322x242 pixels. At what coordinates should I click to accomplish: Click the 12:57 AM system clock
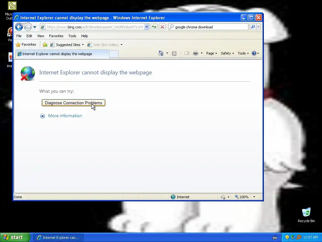(310, 238)
